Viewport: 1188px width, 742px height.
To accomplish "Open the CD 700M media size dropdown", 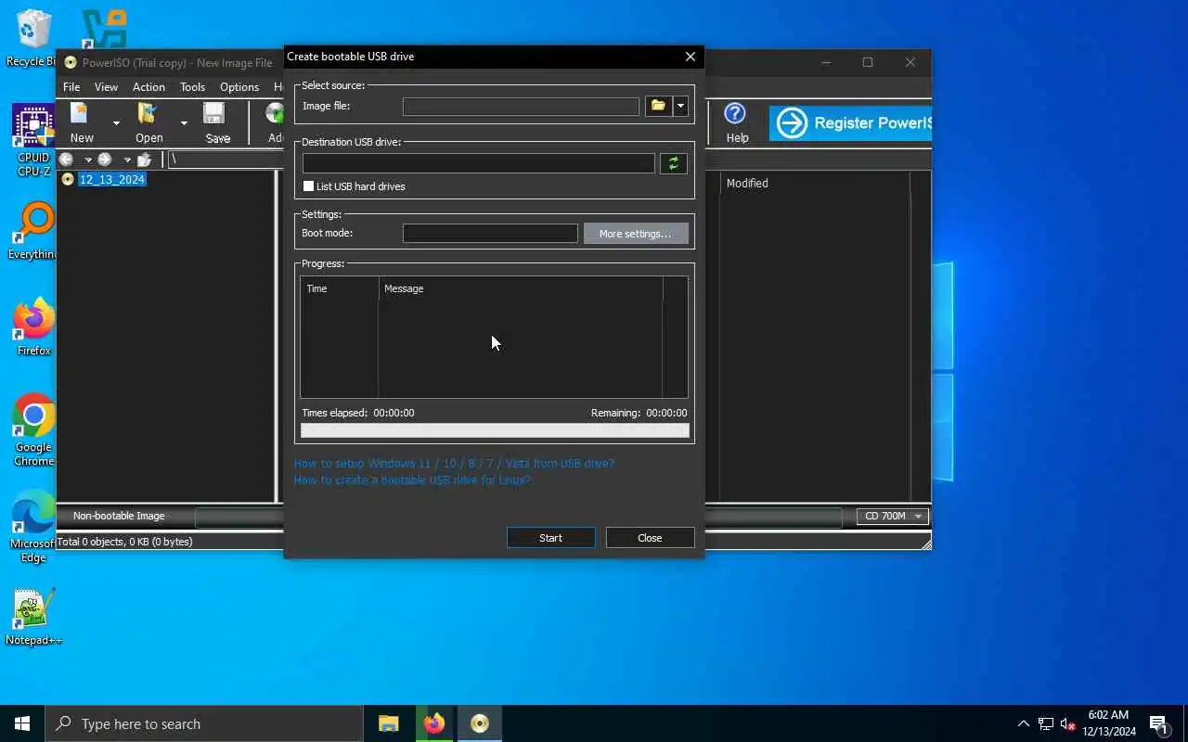I will coord(893,516).
